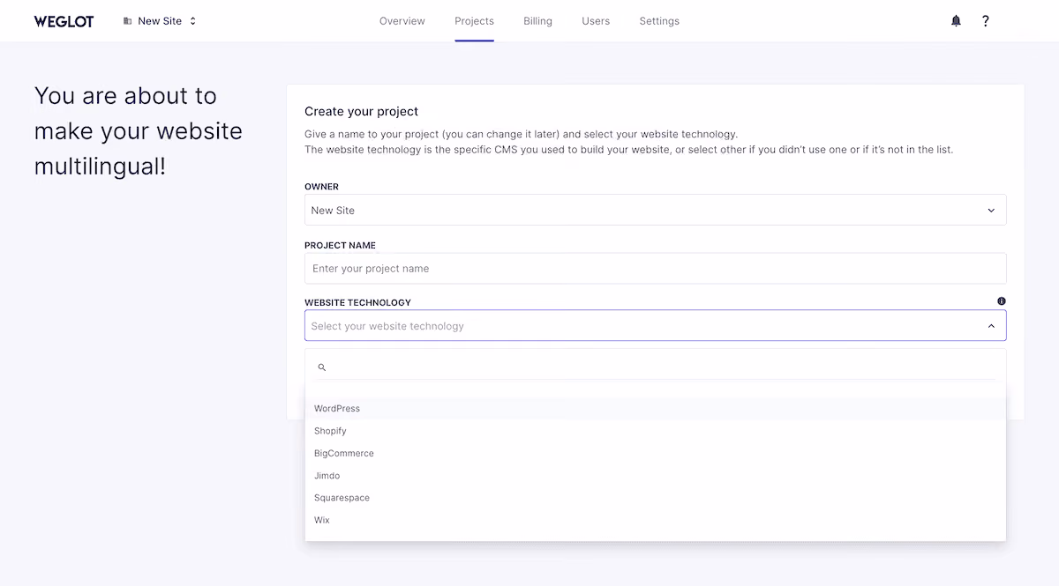The image size is (1059, 586).
Task: Switch to the Billing tab
Action: coord(537,21)
